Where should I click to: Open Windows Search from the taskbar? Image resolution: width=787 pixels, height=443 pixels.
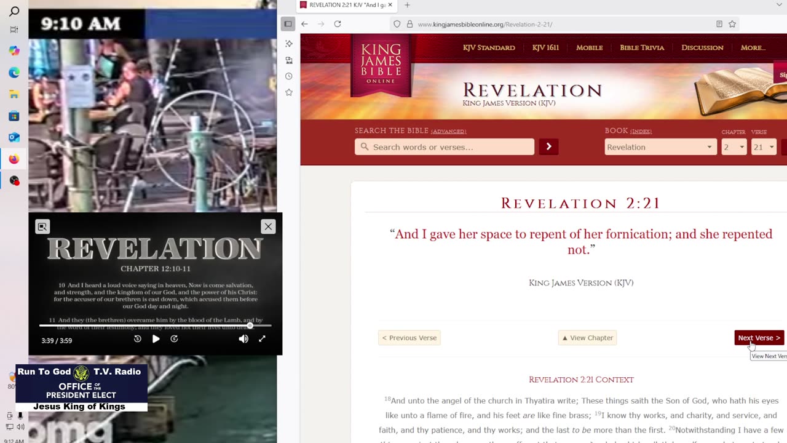coord(14,11)
